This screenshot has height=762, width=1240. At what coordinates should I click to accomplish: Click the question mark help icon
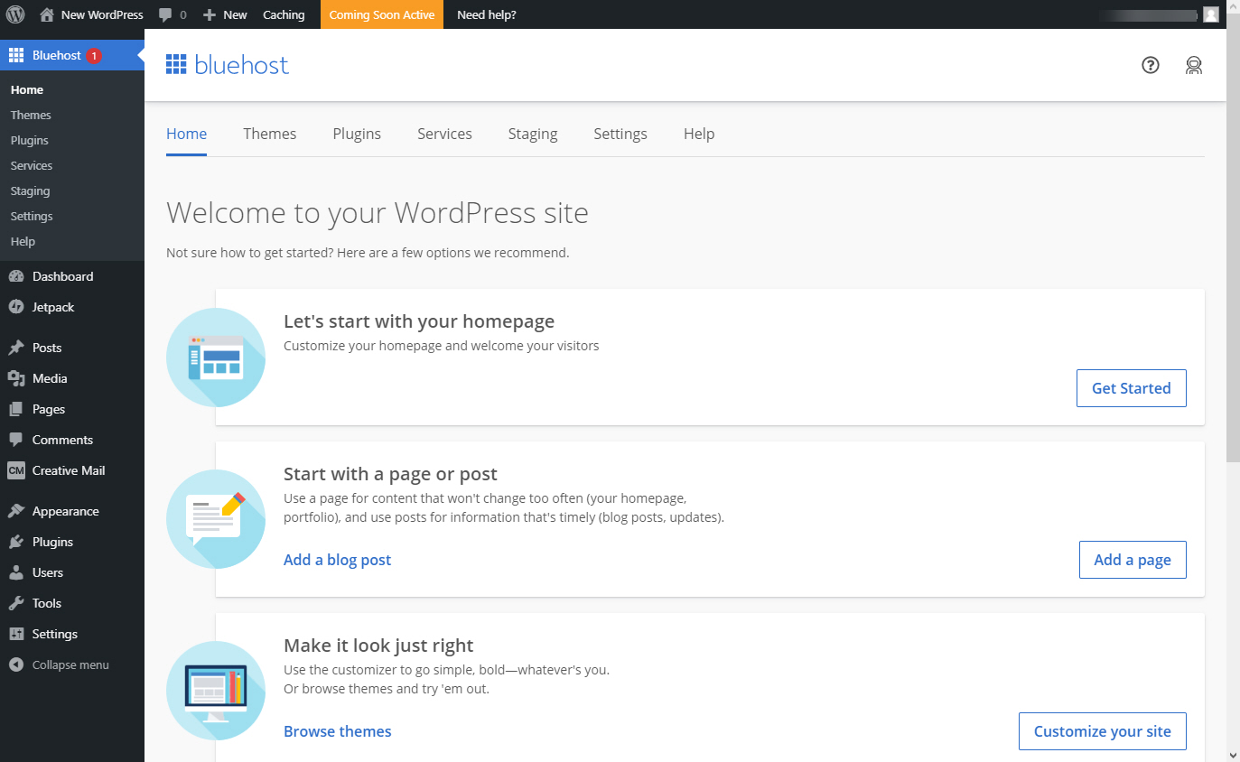pyautogui.click(x=1151, y=65)
